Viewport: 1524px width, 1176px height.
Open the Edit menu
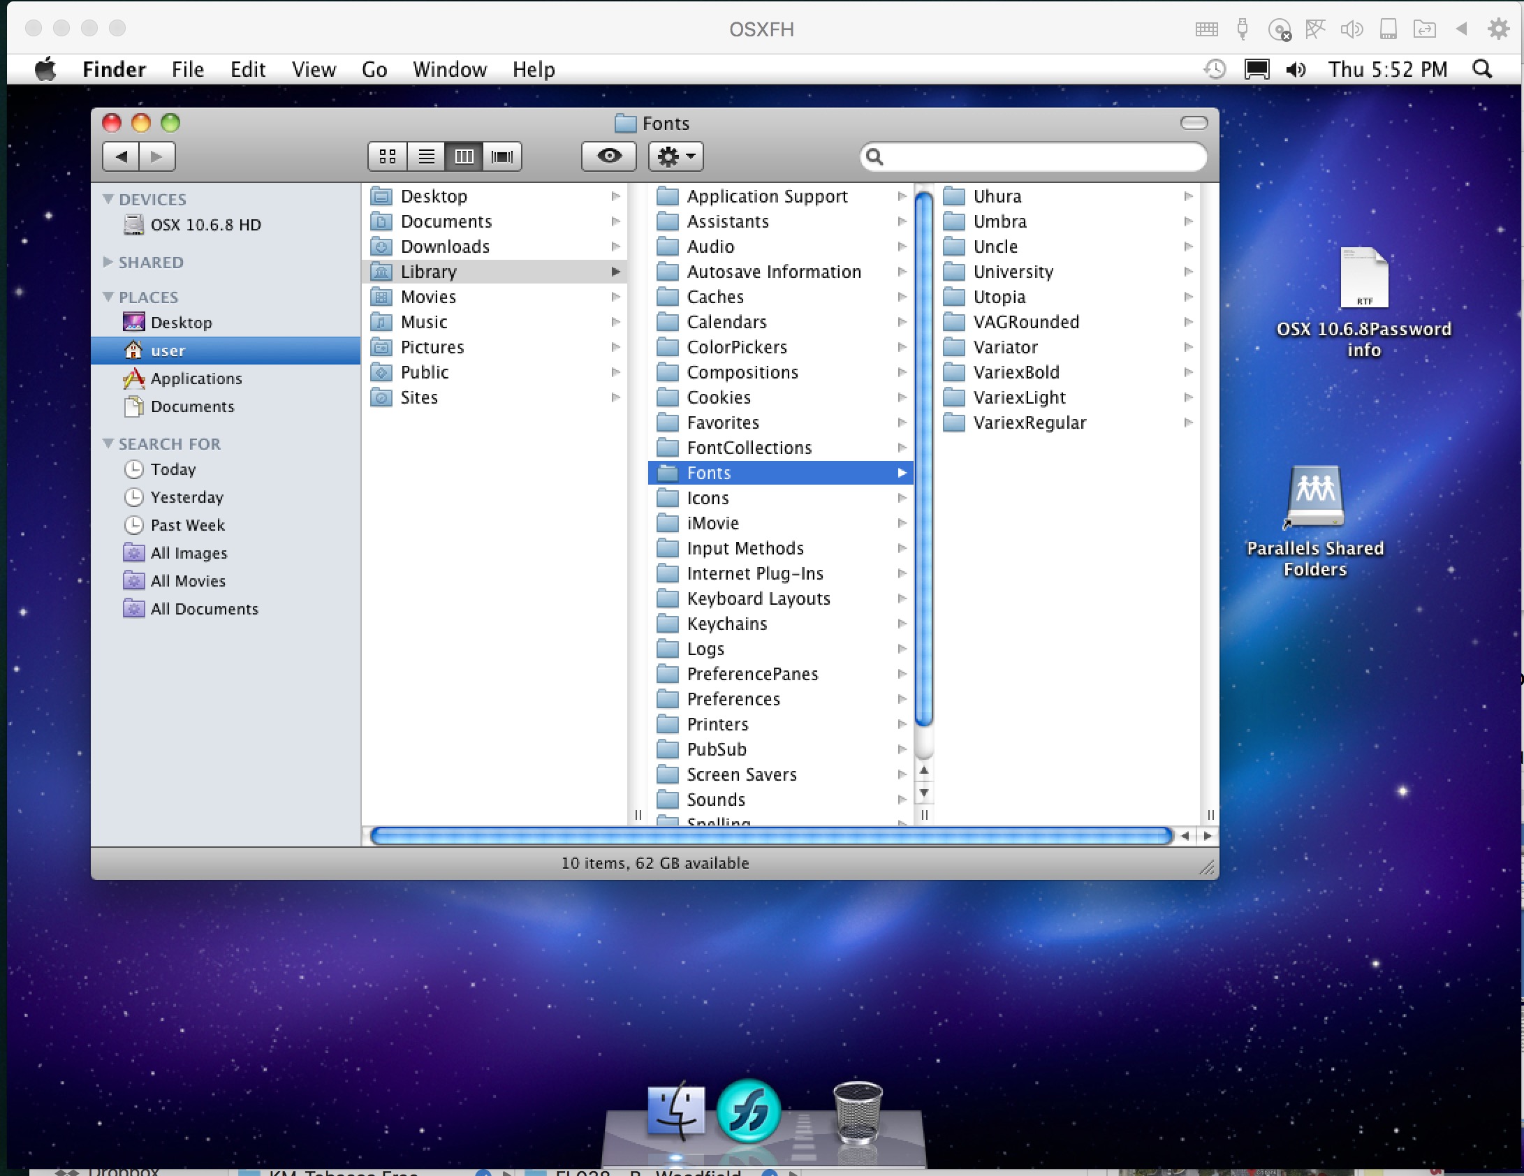coord(248,69)
